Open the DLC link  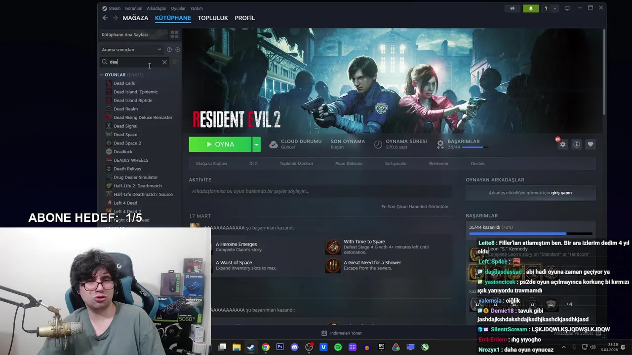pyautogui.click(x=253, y=164)
